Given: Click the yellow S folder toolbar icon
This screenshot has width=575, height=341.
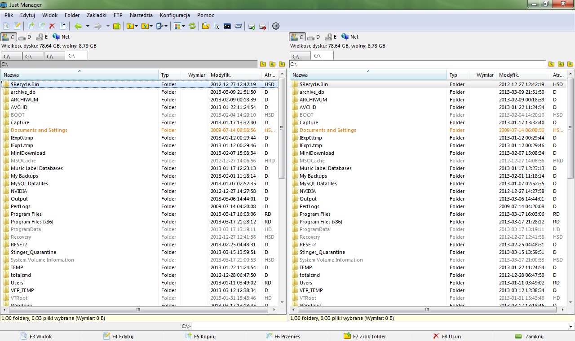Looking at the screenshot, I should tap(145, 26).
